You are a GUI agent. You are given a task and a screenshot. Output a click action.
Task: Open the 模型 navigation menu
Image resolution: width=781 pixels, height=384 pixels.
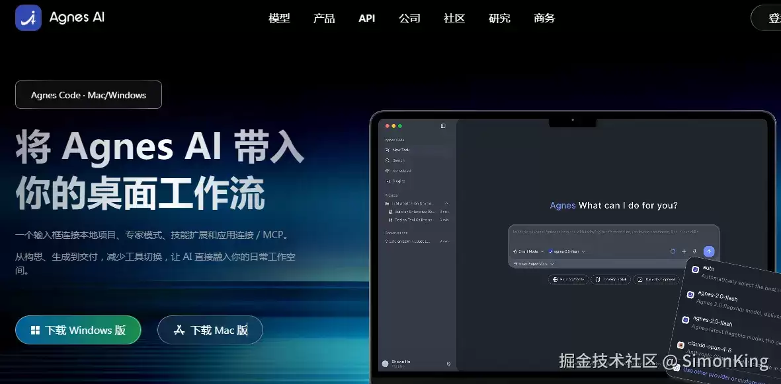click(279, 18)
